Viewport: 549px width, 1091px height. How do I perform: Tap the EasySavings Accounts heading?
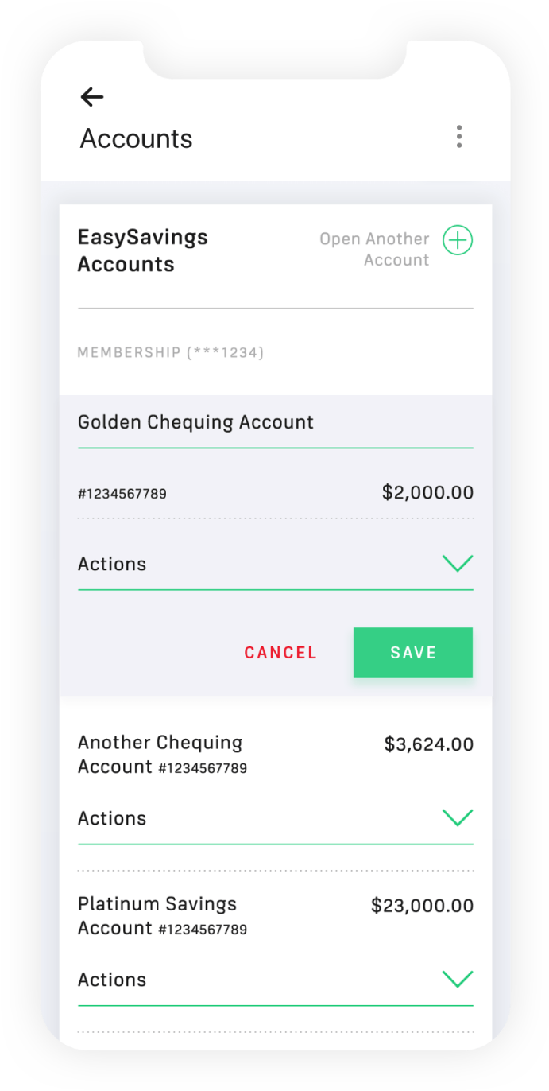[x=142, y=250]
